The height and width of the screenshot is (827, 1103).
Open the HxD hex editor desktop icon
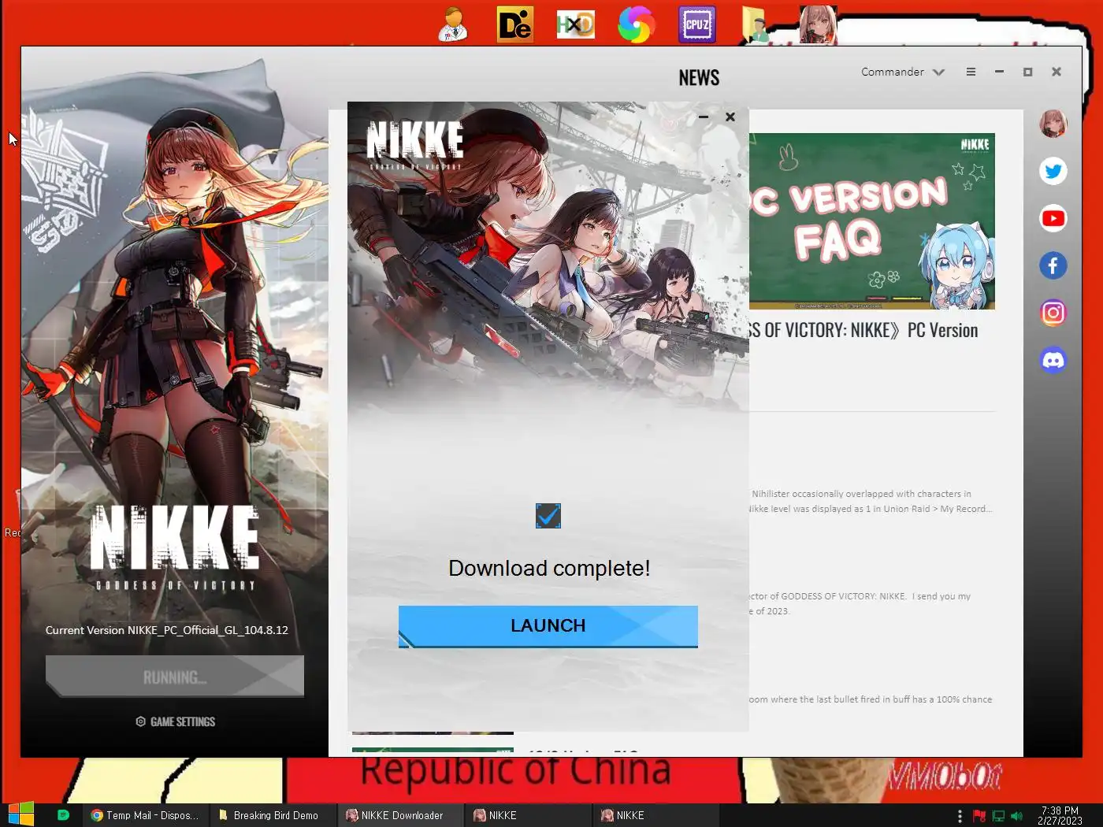click(576, 24)
